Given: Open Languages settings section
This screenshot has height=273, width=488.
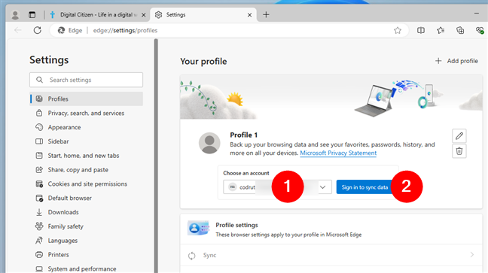Looking at the screenshot, I should click(86, 241).
